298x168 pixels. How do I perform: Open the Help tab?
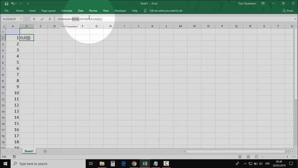pyautogui.click(x=135, y=11)
